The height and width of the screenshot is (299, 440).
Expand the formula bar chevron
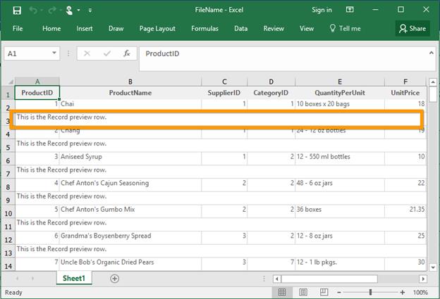click(x=432, y=53)
